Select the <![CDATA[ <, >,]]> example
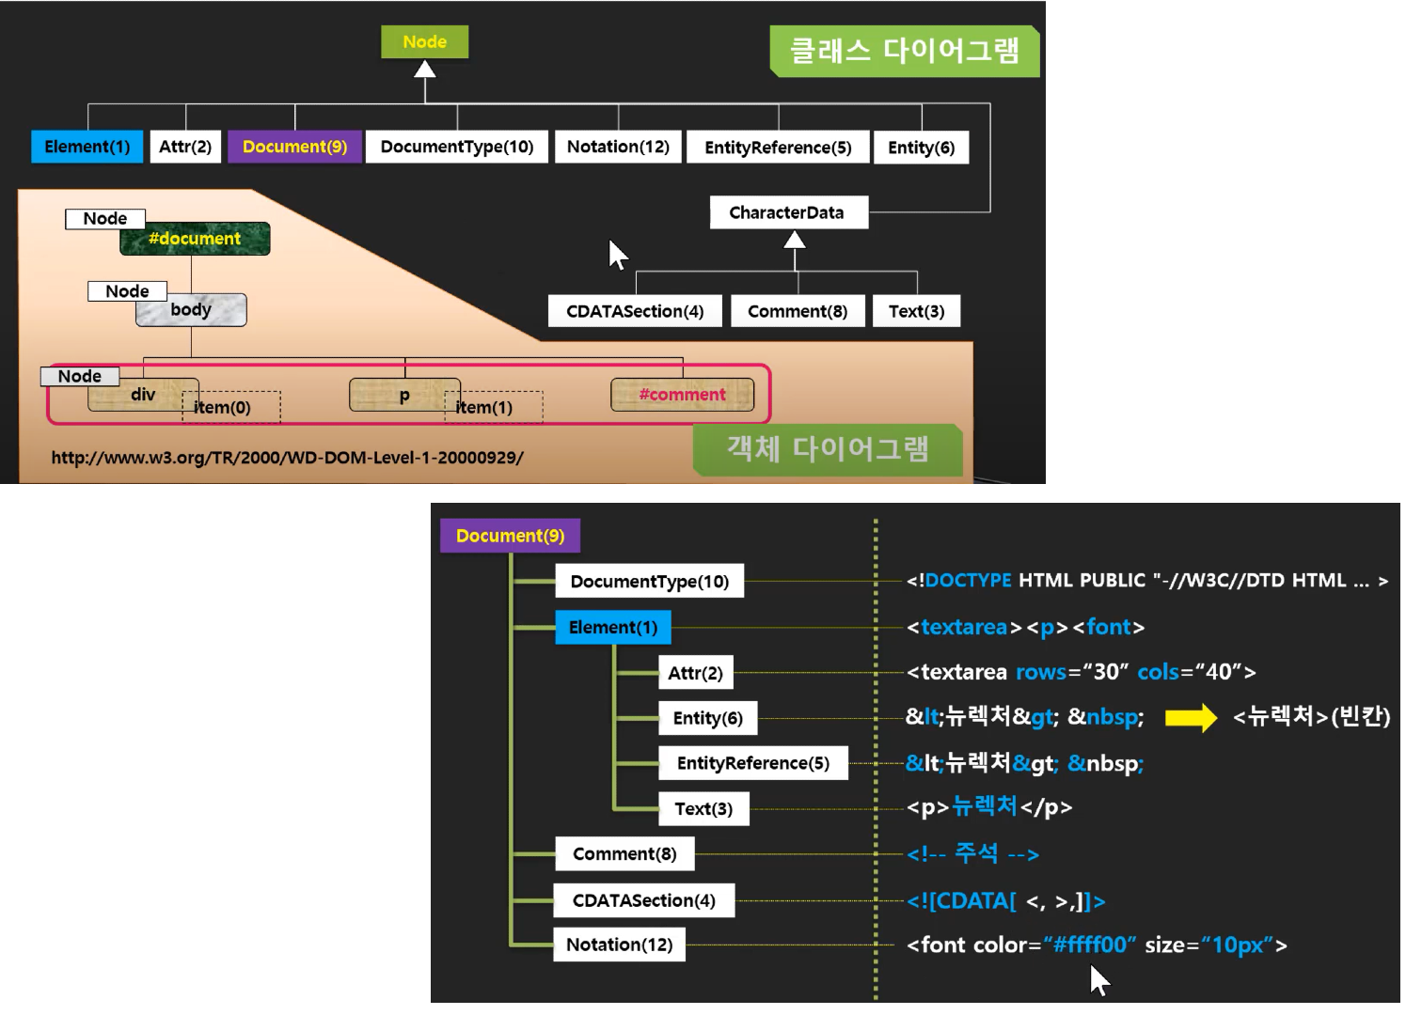Viewport: 1406px width, 1015px height. click(x=1005, y=901)
